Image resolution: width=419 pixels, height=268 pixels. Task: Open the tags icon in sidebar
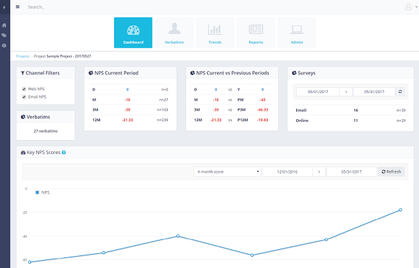click(x=4, y=36)
